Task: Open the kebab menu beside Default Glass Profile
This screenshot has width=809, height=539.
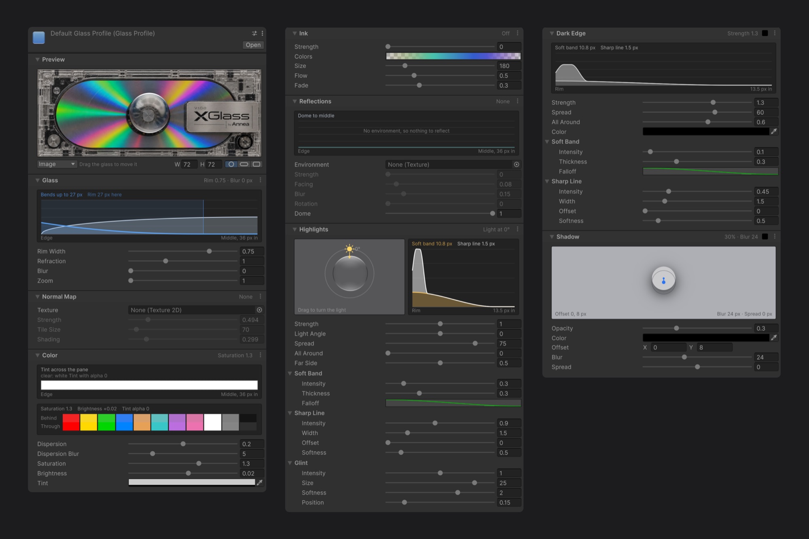Action: pyautogui.click(x=262, y=33)
